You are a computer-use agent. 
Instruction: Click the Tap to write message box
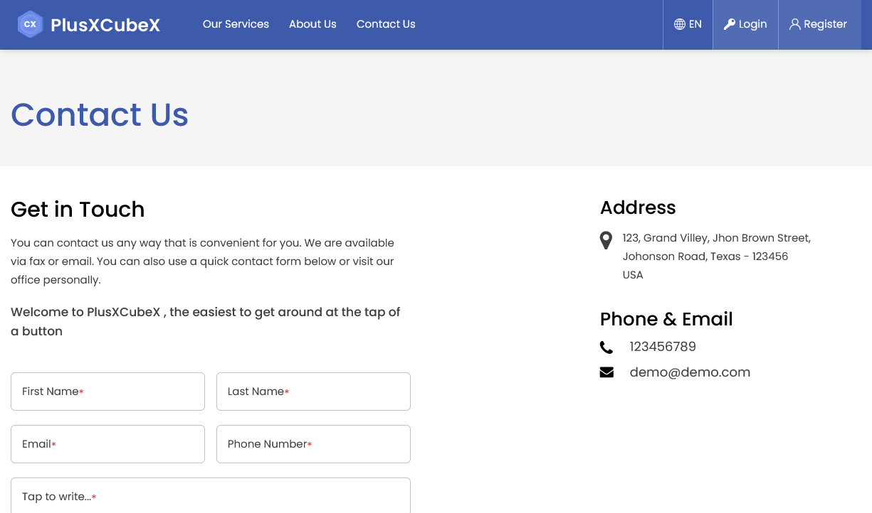(211, 496)
